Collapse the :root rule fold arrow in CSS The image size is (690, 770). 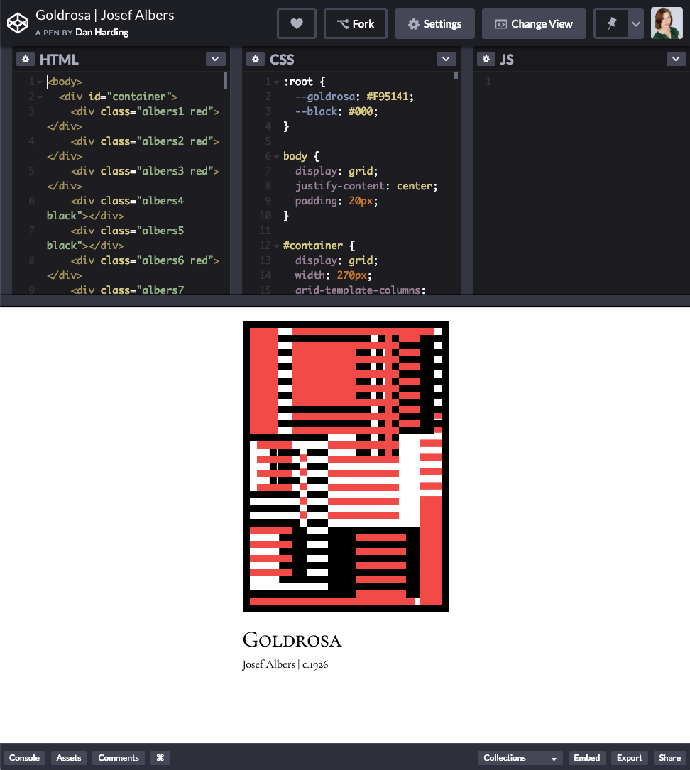[276, 82]
